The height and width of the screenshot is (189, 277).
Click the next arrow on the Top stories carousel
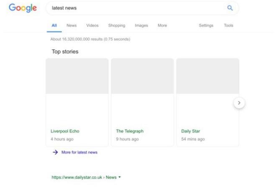(239, 103)
